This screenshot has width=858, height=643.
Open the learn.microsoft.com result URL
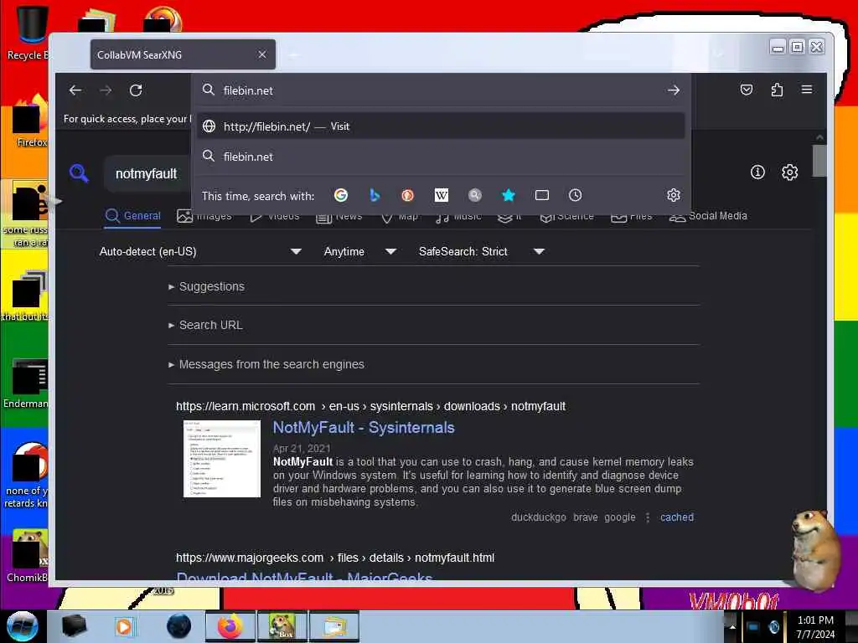[370, 406]
